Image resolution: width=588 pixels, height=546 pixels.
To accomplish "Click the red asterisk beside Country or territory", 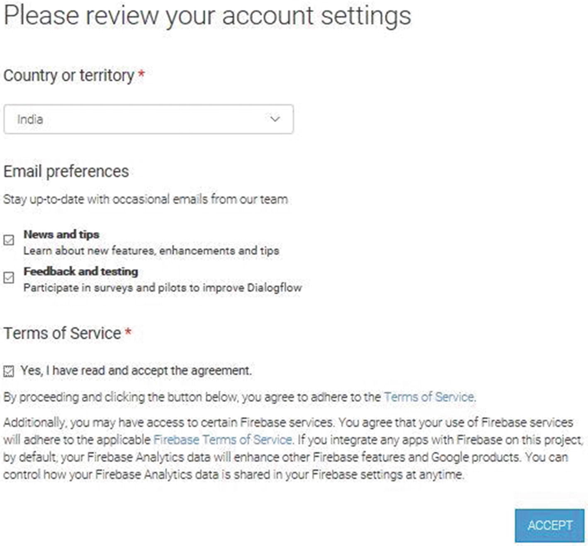I will pos(141,75).
